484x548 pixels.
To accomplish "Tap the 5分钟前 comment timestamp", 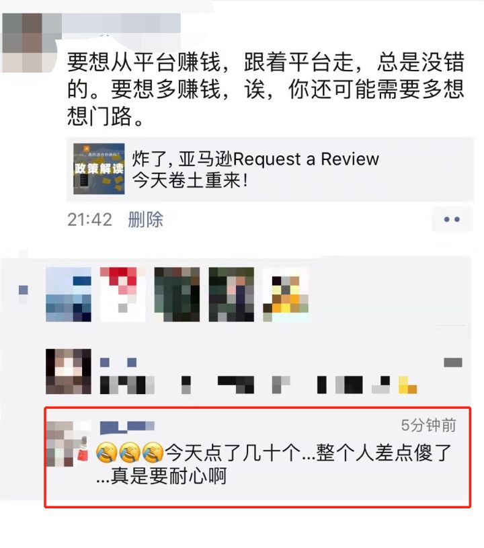I will click(428, 425).
